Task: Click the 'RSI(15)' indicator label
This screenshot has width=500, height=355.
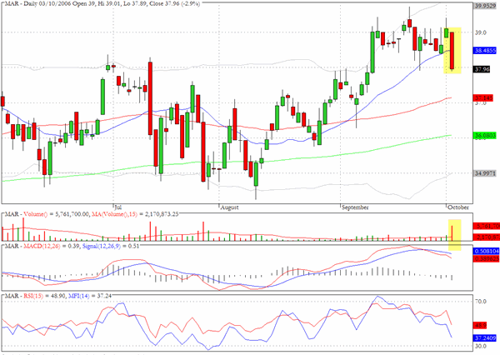Action: [33, 296]
